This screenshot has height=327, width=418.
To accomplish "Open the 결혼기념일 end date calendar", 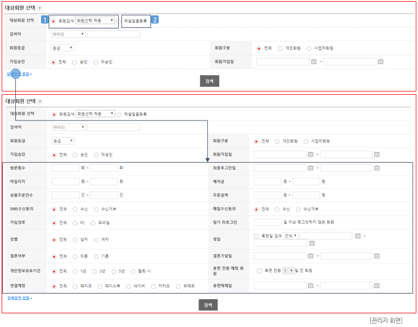I will [x=376, y=256].
